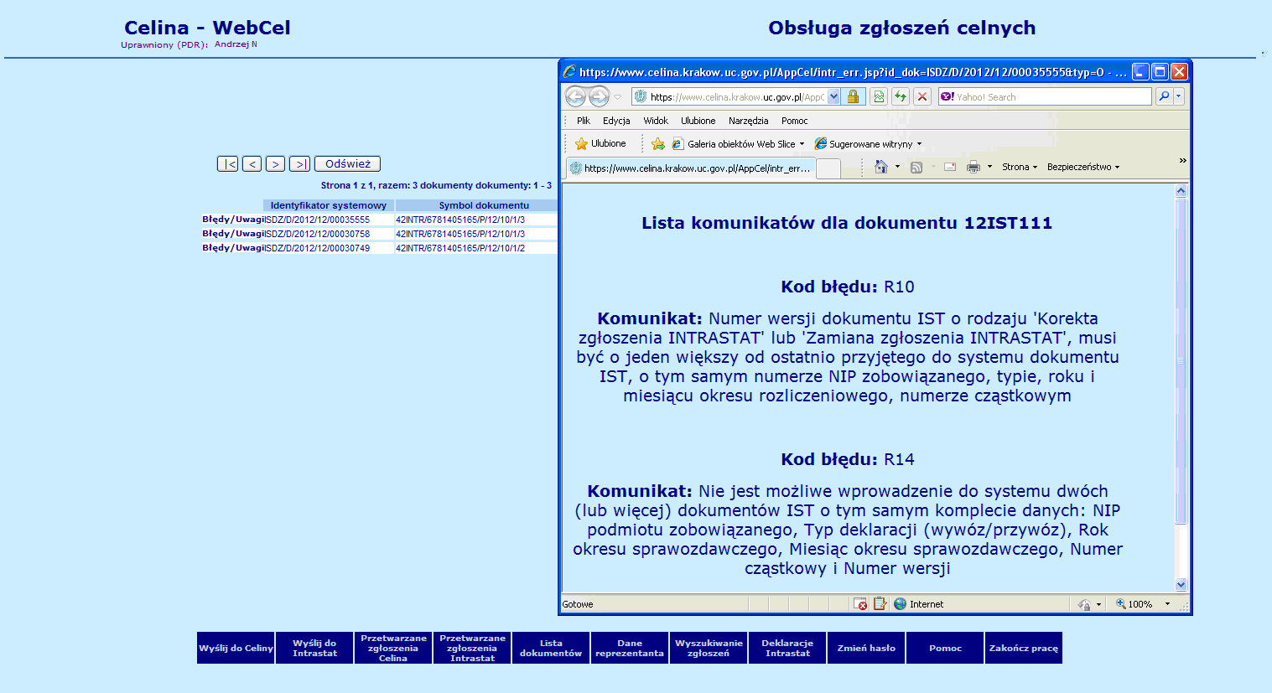Toggle Compatibility View broken-page icon
Screen dimensions: 1272x693
click(878, 96)
